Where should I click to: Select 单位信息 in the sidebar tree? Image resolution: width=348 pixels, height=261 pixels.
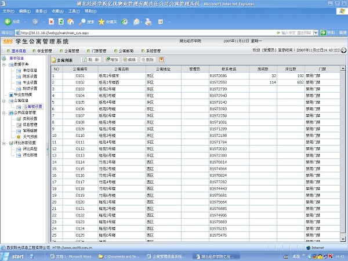[x=30, y=70]
